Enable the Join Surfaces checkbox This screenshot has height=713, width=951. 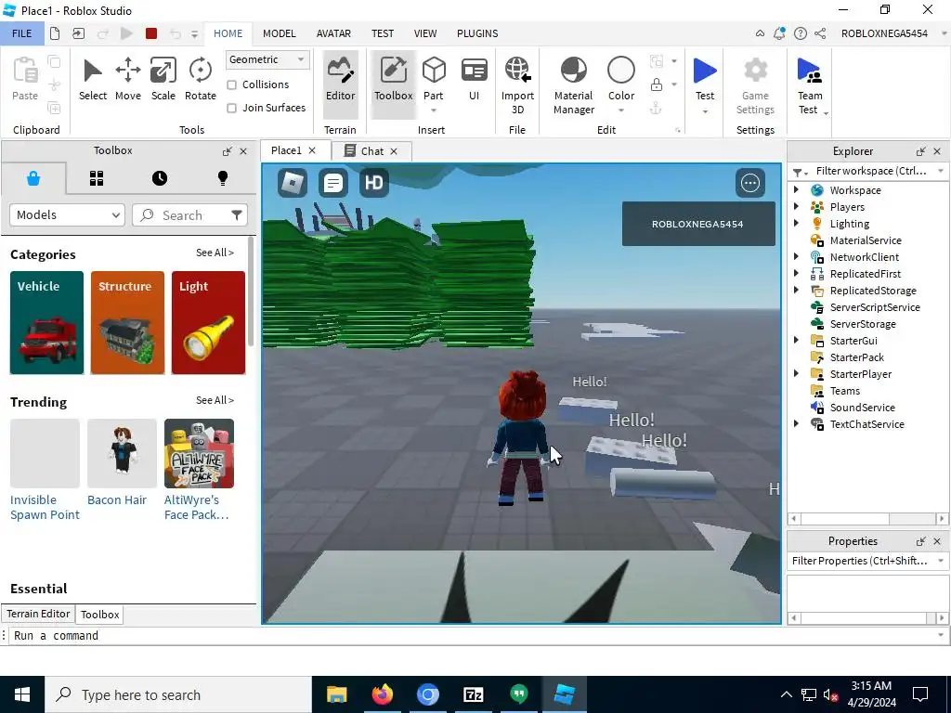pyautogui.click(x=231, y=108)
